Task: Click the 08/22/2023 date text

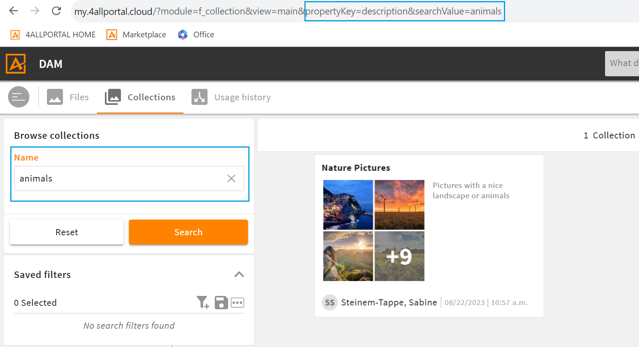Action: [464, 303]
